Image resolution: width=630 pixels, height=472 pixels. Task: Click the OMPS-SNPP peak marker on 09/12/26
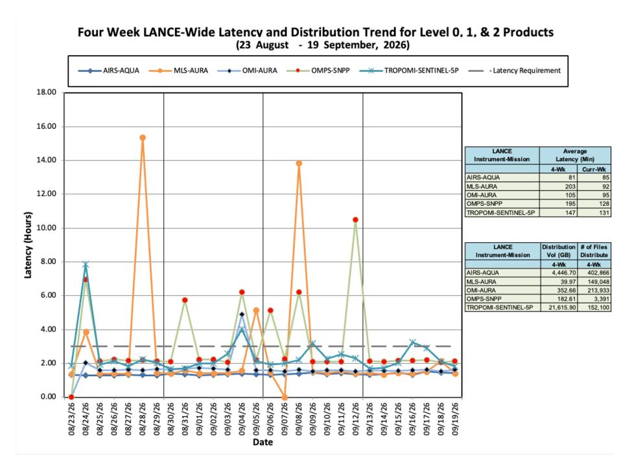tap(355, 219)
